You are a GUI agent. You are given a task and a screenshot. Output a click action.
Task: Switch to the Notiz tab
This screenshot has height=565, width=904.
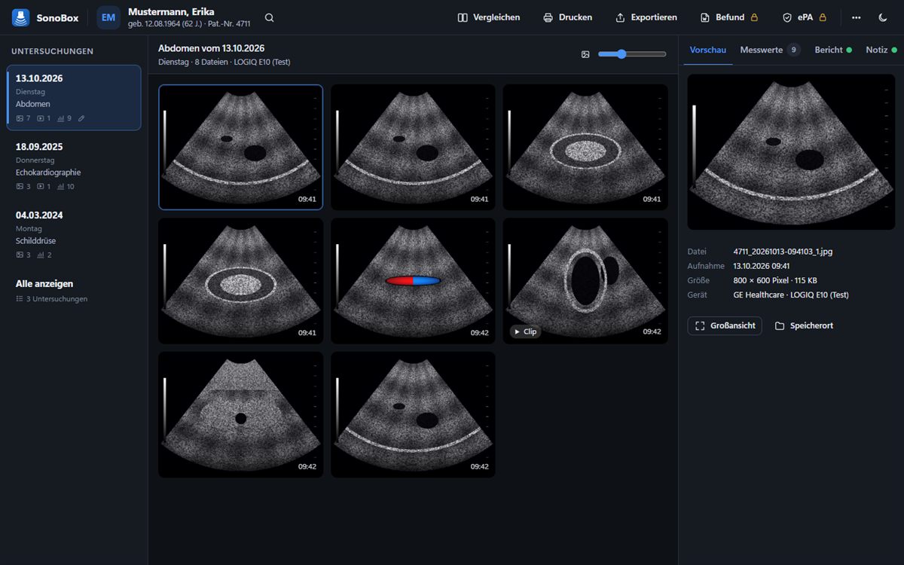[x=881, y=50]
